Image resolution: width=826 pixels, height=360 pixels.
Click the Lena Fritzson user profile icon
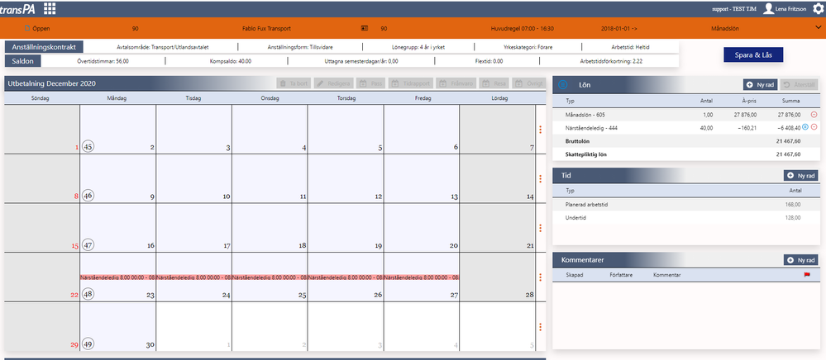tap(769, 8)
